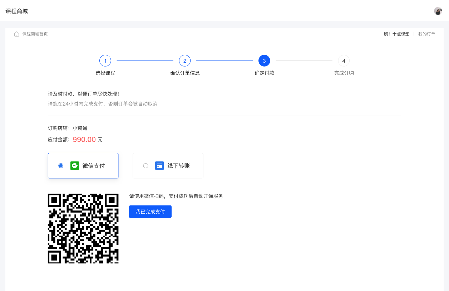Select the 线下转账 radio button
Viewport: 449px width, 291px height.
(x=145, y=166)
